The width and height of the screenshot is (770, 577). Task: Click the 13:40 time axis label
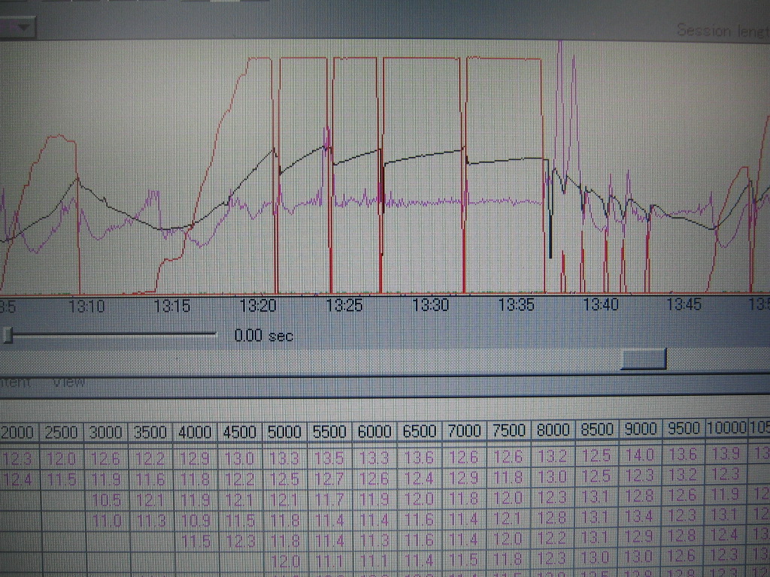click(601, 305)
